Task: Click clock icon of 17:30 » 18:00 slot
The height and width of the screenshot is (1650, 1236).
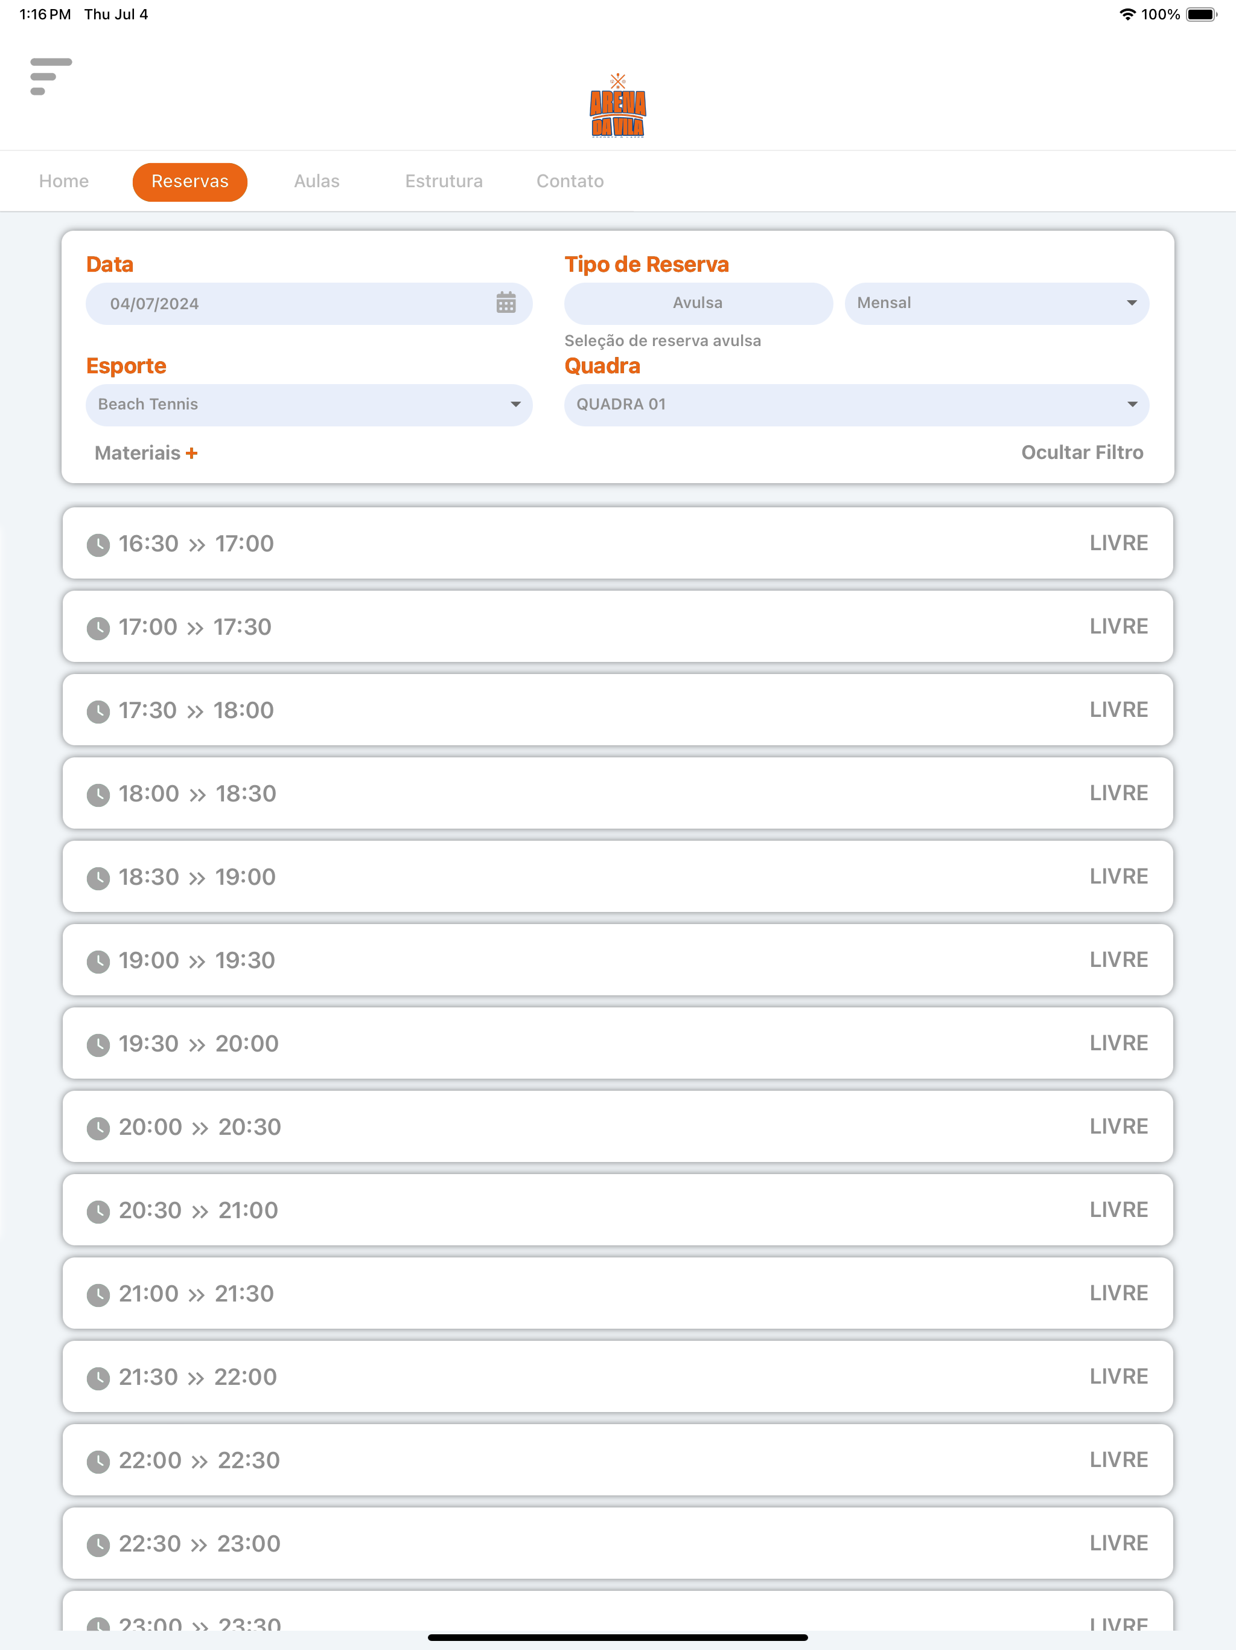Action: click(98, 711)
